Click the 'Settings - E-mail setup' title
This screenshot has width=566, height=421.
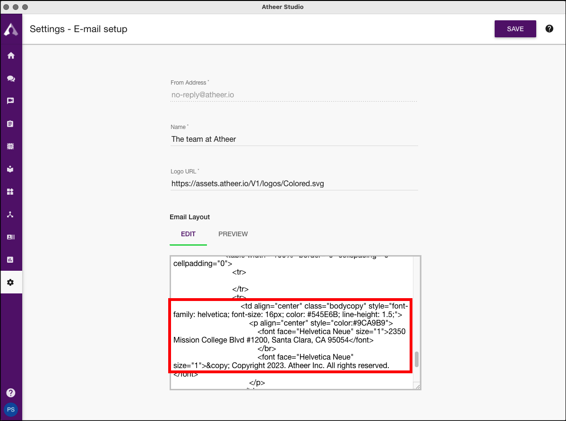(x=78, y=29)
